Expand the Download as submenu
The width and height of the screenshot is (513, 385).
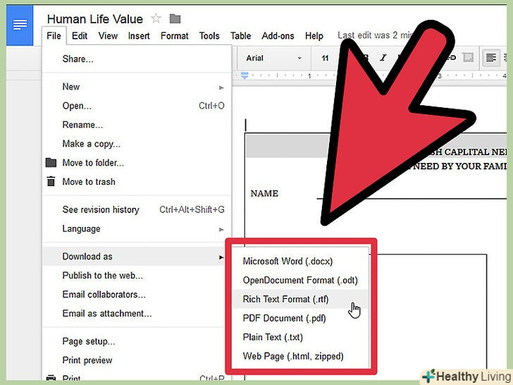137,257
